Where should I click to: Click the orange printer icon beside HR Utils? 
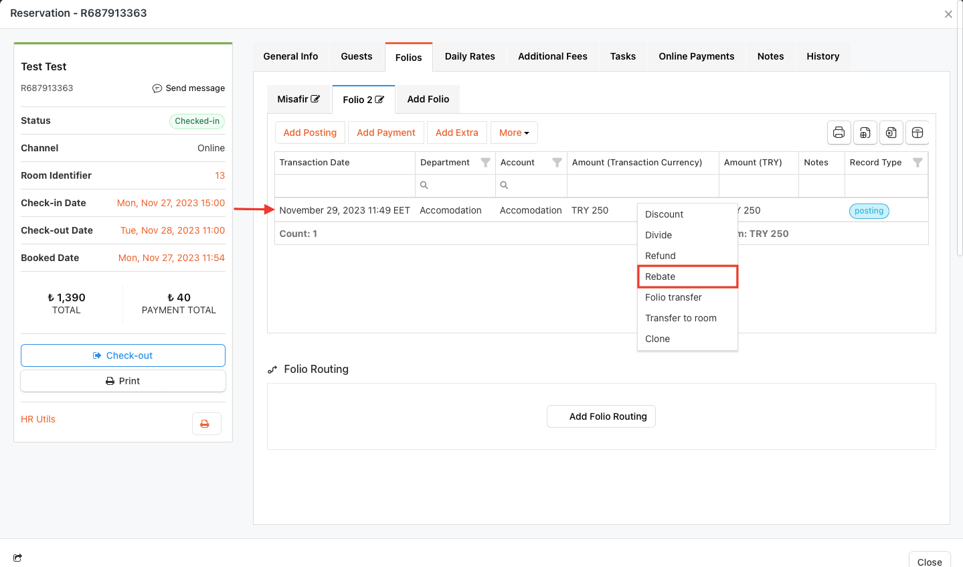point(205,424)
